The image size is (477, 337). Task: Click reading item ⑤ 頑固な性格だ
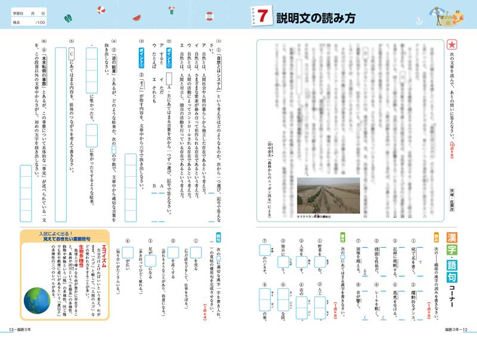pyautogui.click(x=376, y=256)
